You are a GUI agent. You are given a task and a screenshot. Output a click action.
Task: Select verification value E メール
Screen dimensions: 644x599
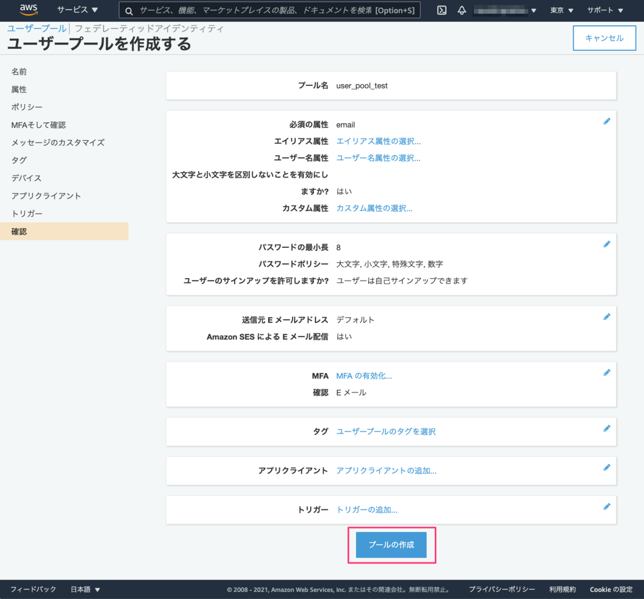pyautogui.click(x=352, y=393)
